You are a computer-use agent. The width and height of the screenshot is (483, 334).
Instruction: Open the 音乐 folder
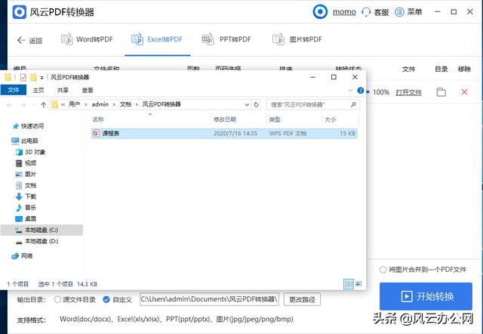coord(26,207)
